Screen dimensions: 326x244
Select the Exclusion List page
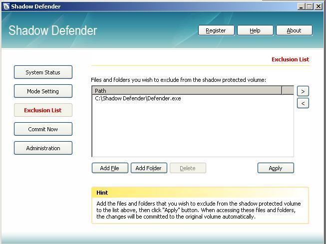click(x=43, y=110)
